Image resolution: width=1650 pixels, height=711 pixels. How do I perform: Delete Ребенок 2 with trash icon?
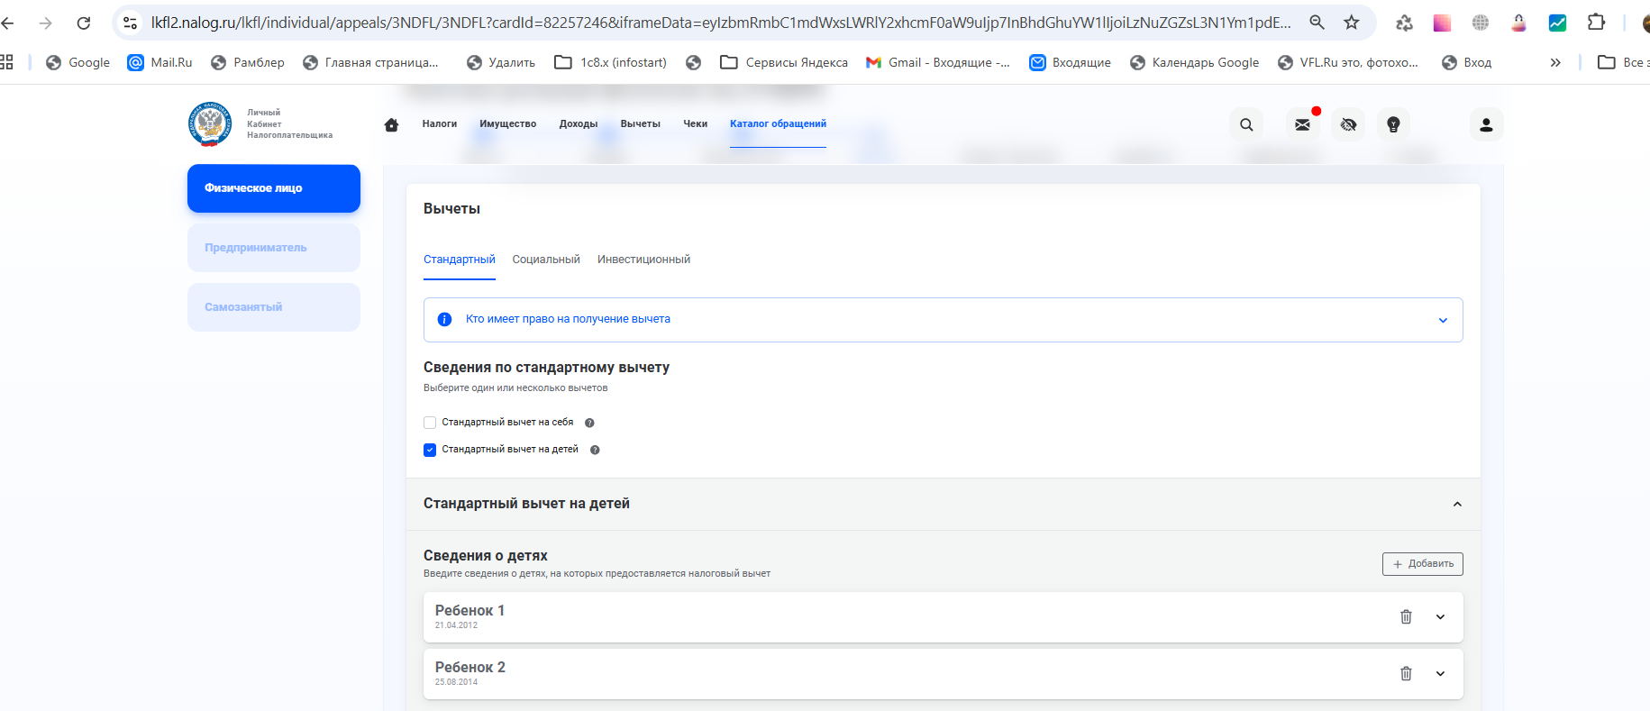tap(1405, 674)
